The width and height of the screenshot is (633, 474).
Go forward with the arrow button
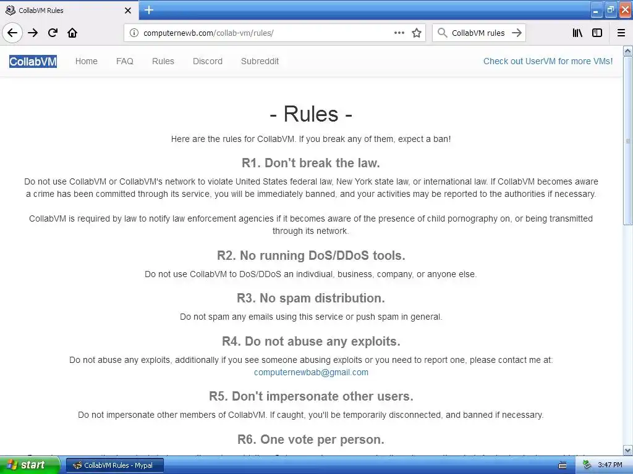[33, 33]
